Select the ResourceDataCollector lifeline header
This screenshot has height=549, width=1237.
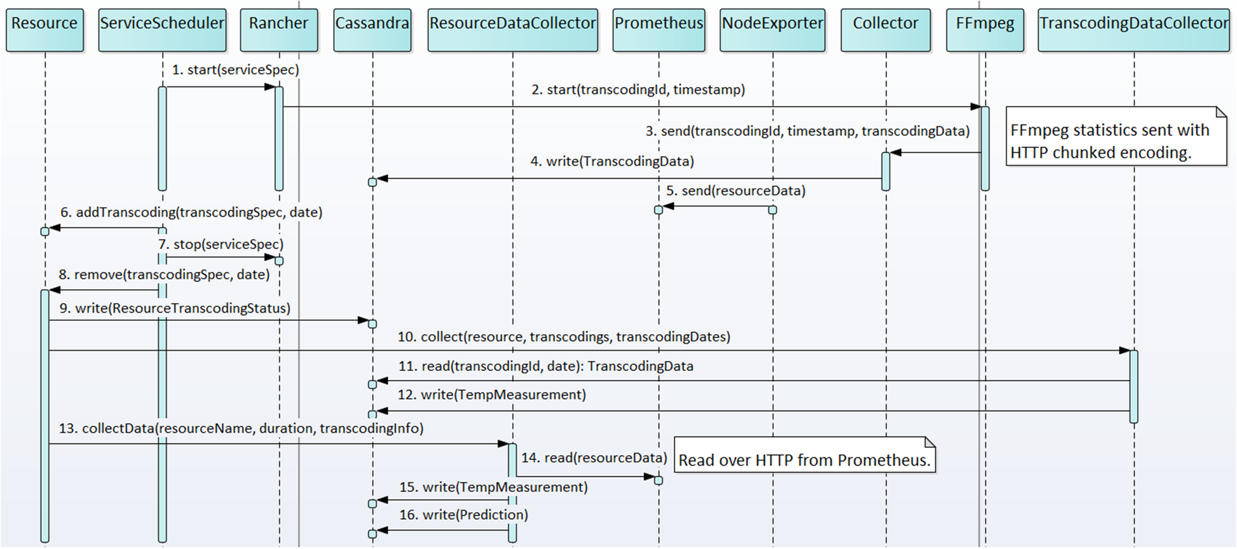[513, 30]
